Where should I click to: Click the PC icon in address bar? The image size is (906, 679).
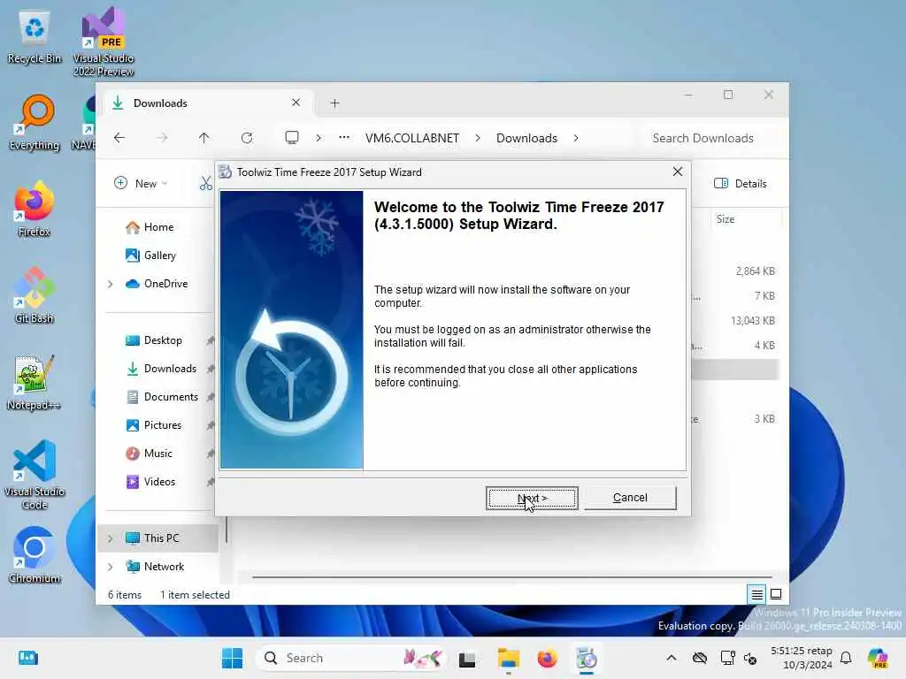[x=292, y=137]
